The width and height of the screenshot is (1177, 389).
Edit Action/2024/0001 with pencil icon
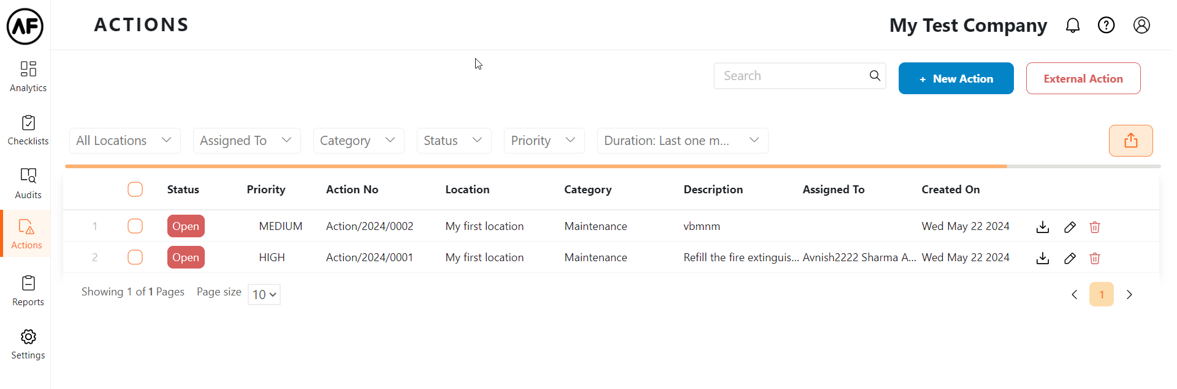tap(1070, 258)
